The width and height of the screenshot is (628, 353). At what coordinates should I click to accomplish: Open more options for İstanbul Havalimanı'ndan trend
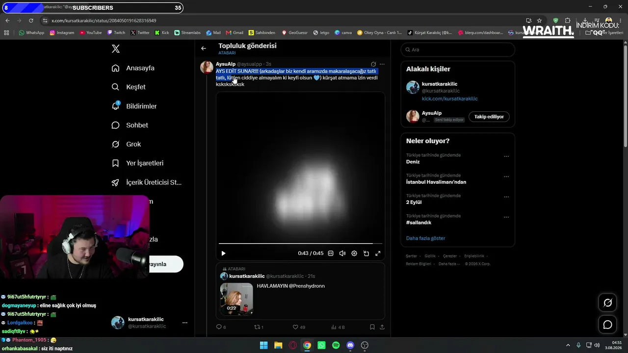[506, 176]
